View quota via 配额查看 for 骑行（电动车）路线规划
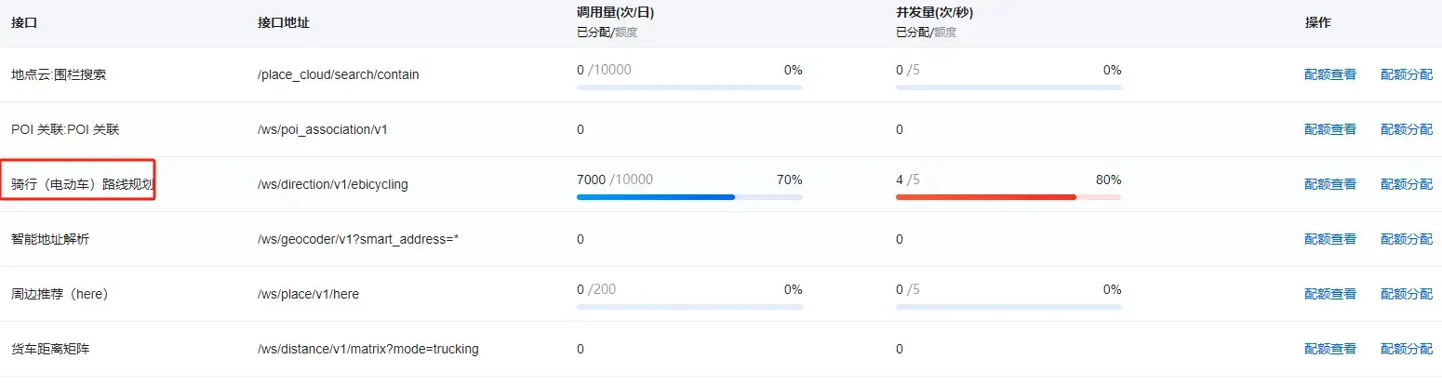 [1329, 184]
